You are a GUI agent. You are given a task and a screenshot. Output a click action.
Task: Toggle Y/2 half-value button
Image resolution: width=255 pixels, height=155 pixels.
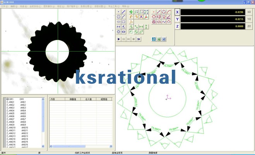(249, 19)
